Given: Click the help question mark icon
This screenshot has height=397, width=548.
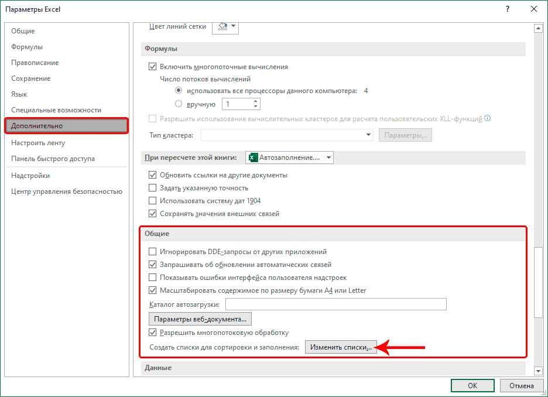Looking at the screenshot, I should [507, 9].
